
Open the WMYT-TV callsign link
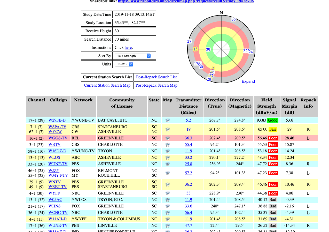click(58, 175)
